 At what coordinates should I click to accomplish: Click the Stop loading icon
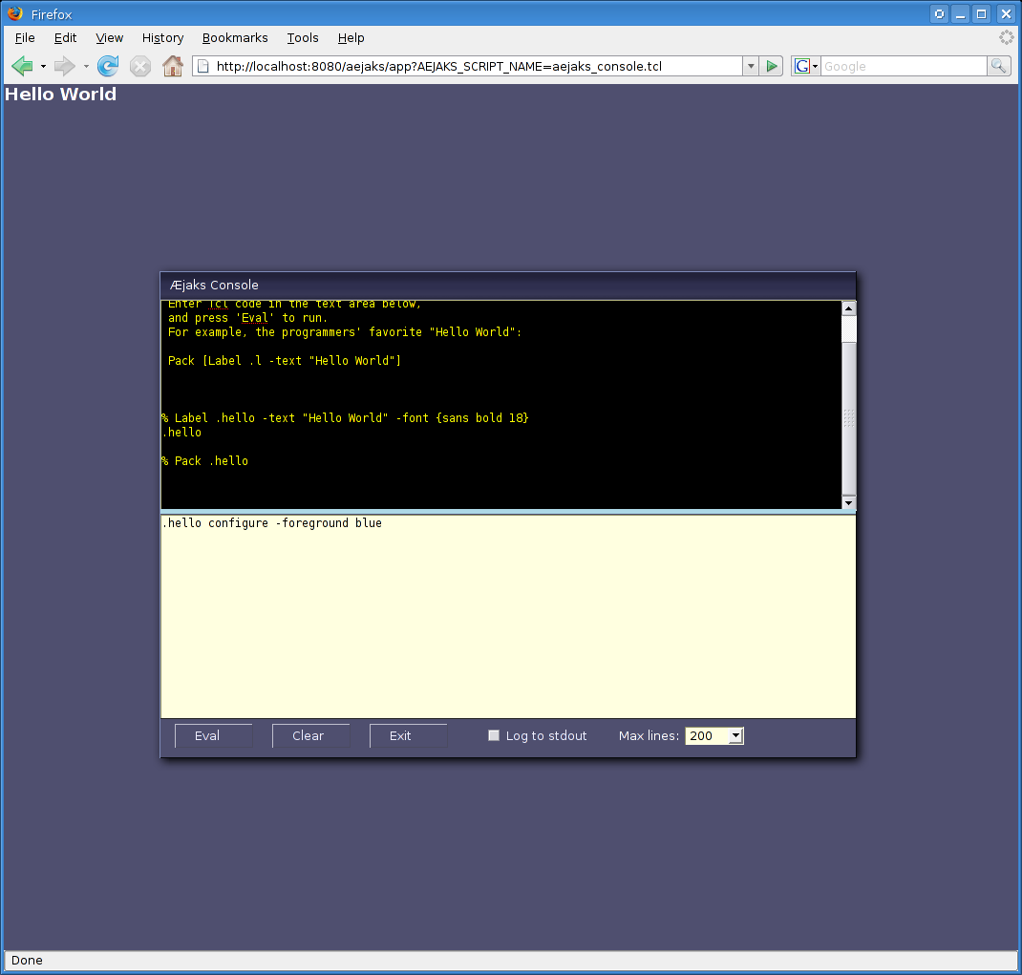pyautogui.click(x=140, y=66)
